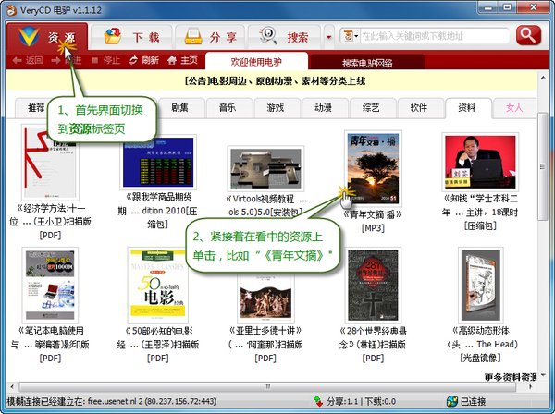555x414 pixels.
Task: Click the VeryCD donkey icon in title bar
Action: point(11,10)
